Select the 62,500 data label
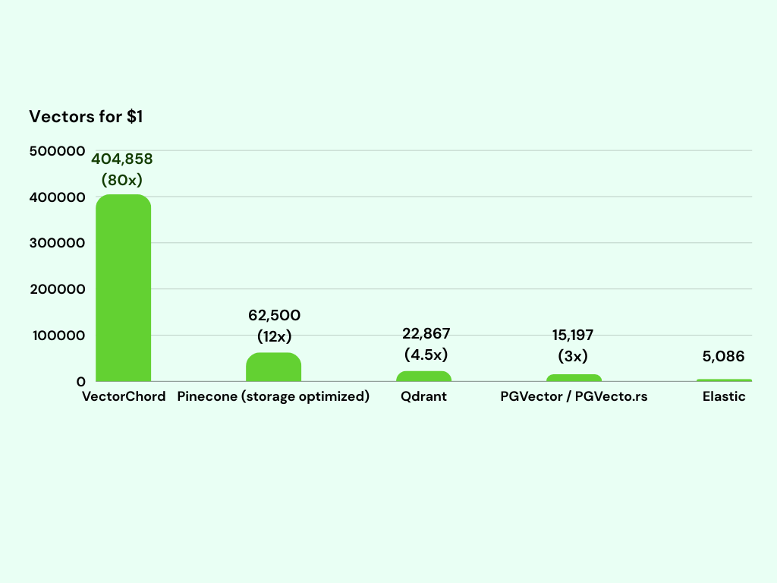777x583 pixels. coord(273,315)
